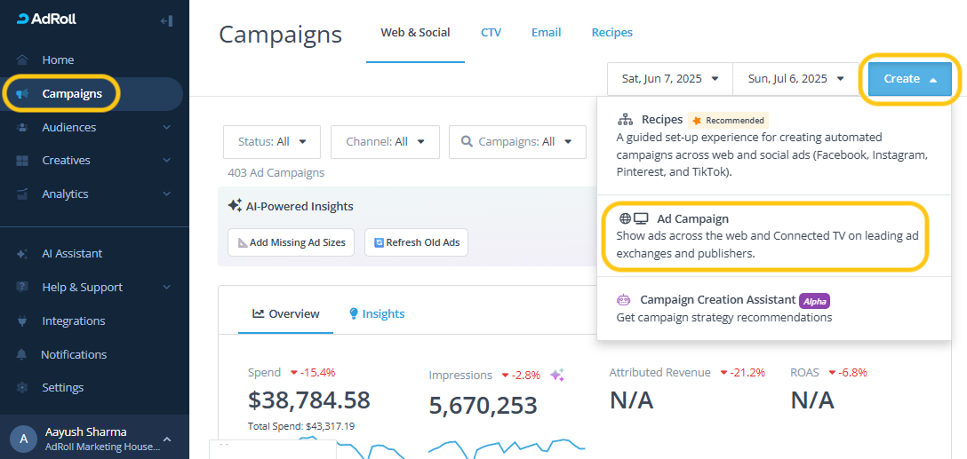Switch to the CTV tab
This screenshot has height=459, width=967.
pos(491,33)
